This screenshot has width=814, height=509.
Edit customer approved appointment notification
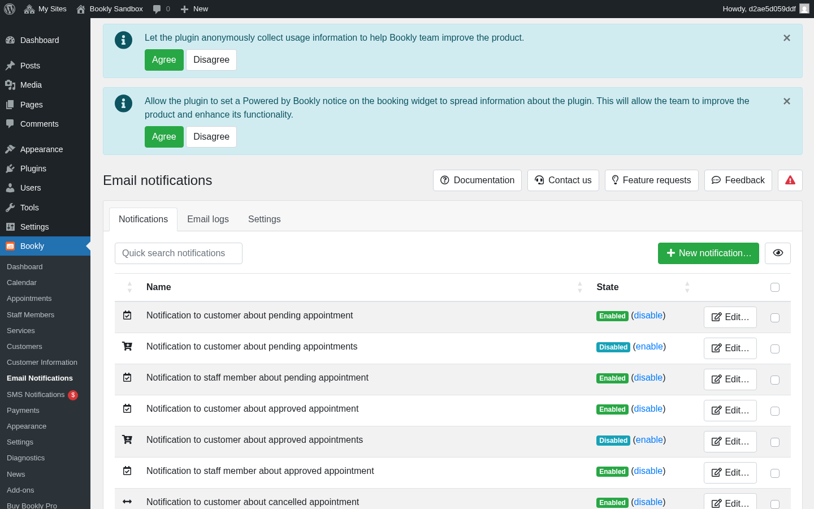coord(730,411)
